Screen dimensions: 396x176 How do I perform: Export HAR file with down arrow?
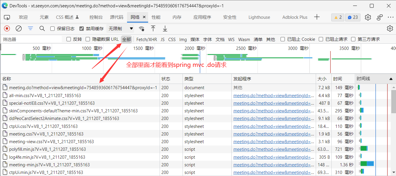165,28
